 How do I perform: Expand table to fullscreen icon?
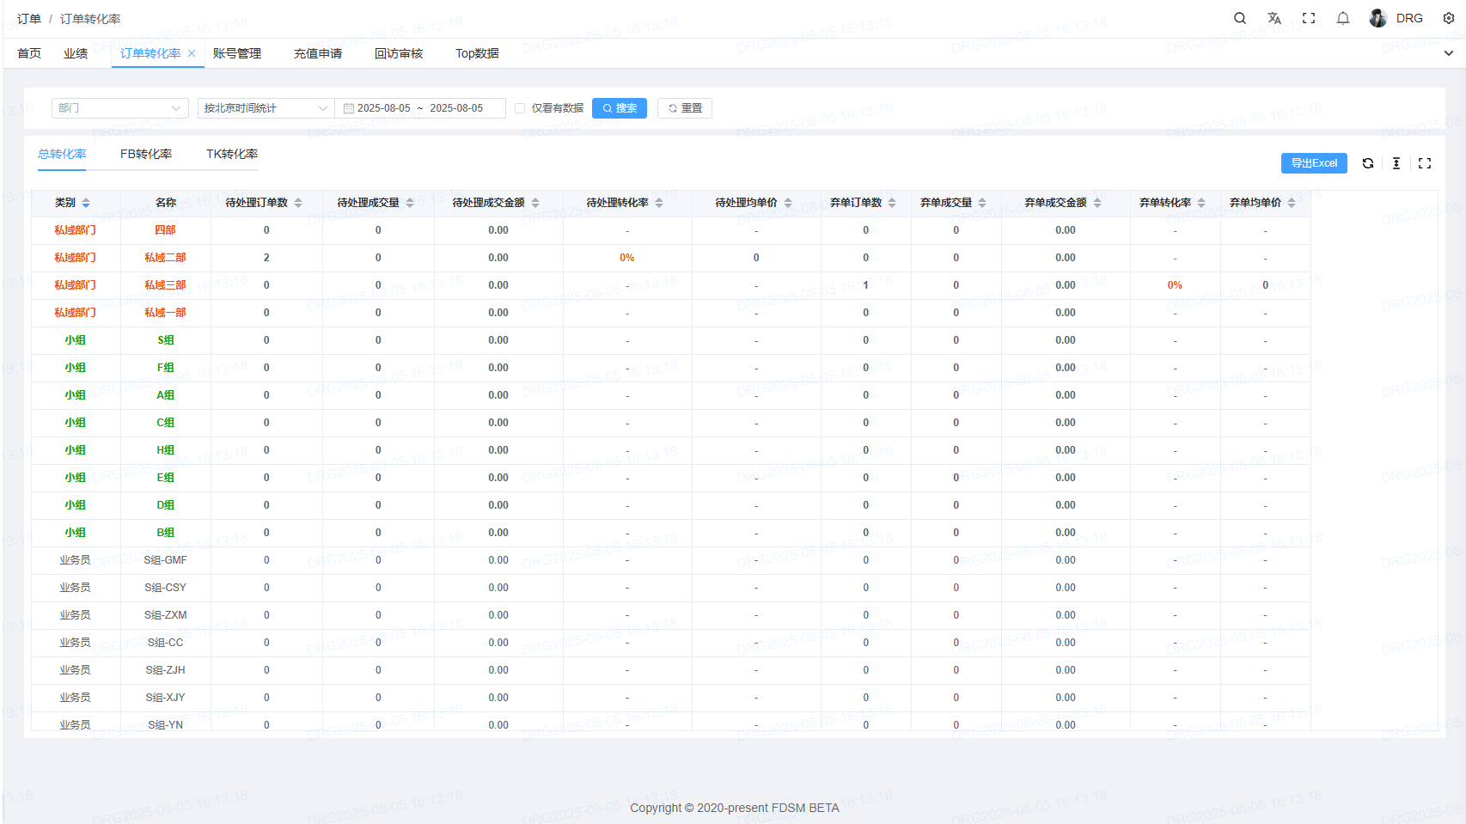[1425, 163]
